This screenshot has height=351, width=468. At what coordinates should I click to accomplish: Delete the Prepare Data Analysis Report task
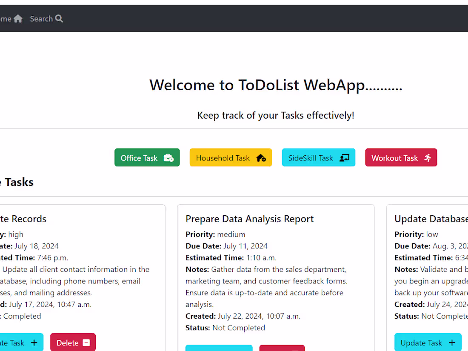click(x=282, y=350)
